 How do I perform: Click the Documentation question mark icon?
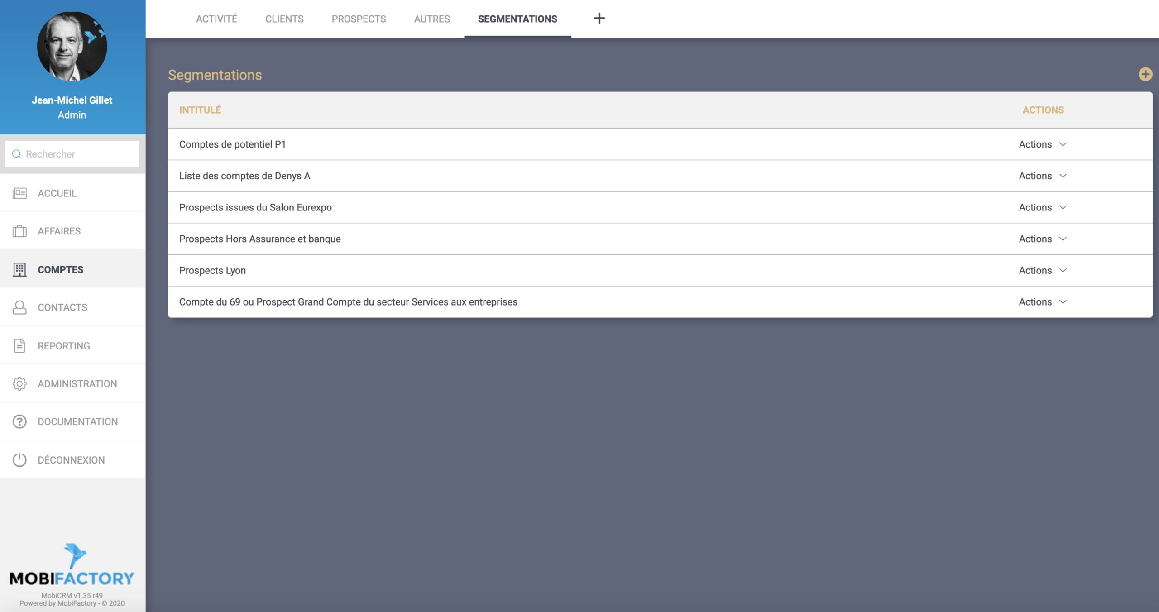tap(19, 422)
